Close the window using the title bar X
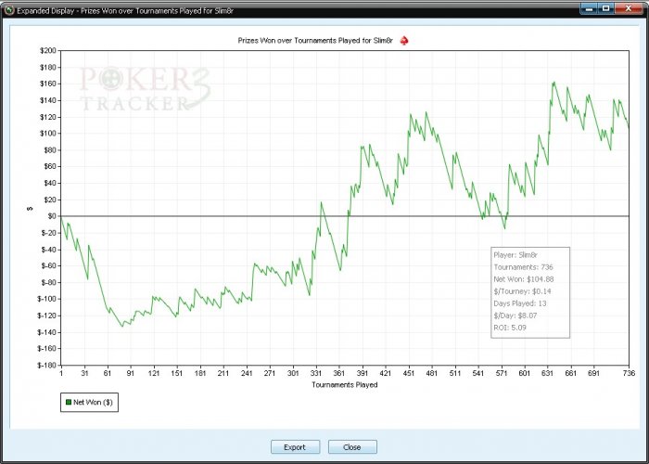Screen dimensions: 649x464 click(x=630, y=7)
